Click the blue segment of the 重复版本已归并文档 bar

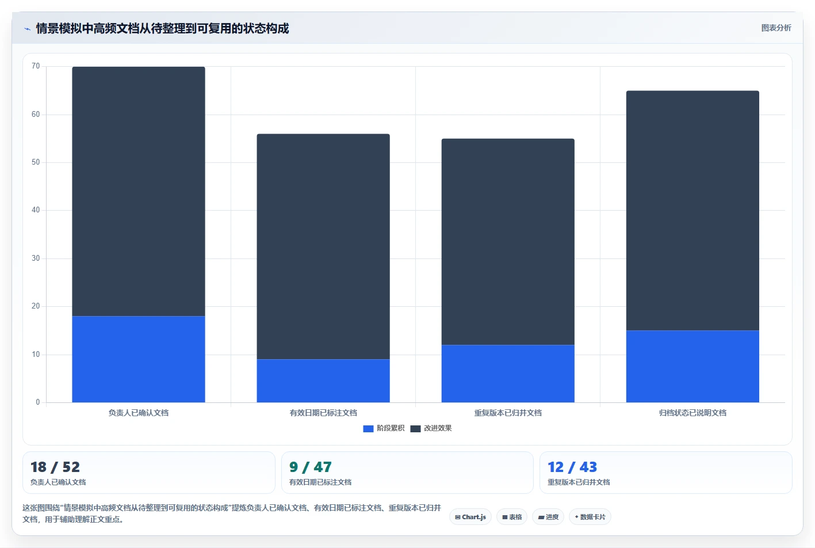[508, 374]
